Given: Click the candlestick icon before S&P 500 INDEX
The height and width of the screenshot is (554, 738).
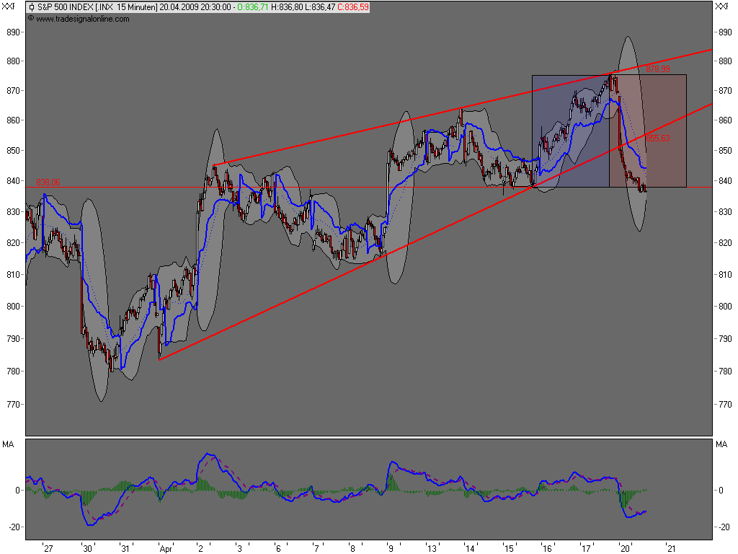Looking at the screenshot, I should (32, 7).
